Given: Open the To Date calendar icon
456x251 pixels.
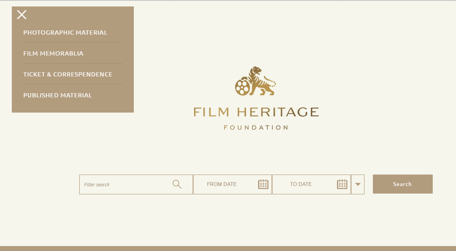Looking at the screenshot, I should click(342, 184).
